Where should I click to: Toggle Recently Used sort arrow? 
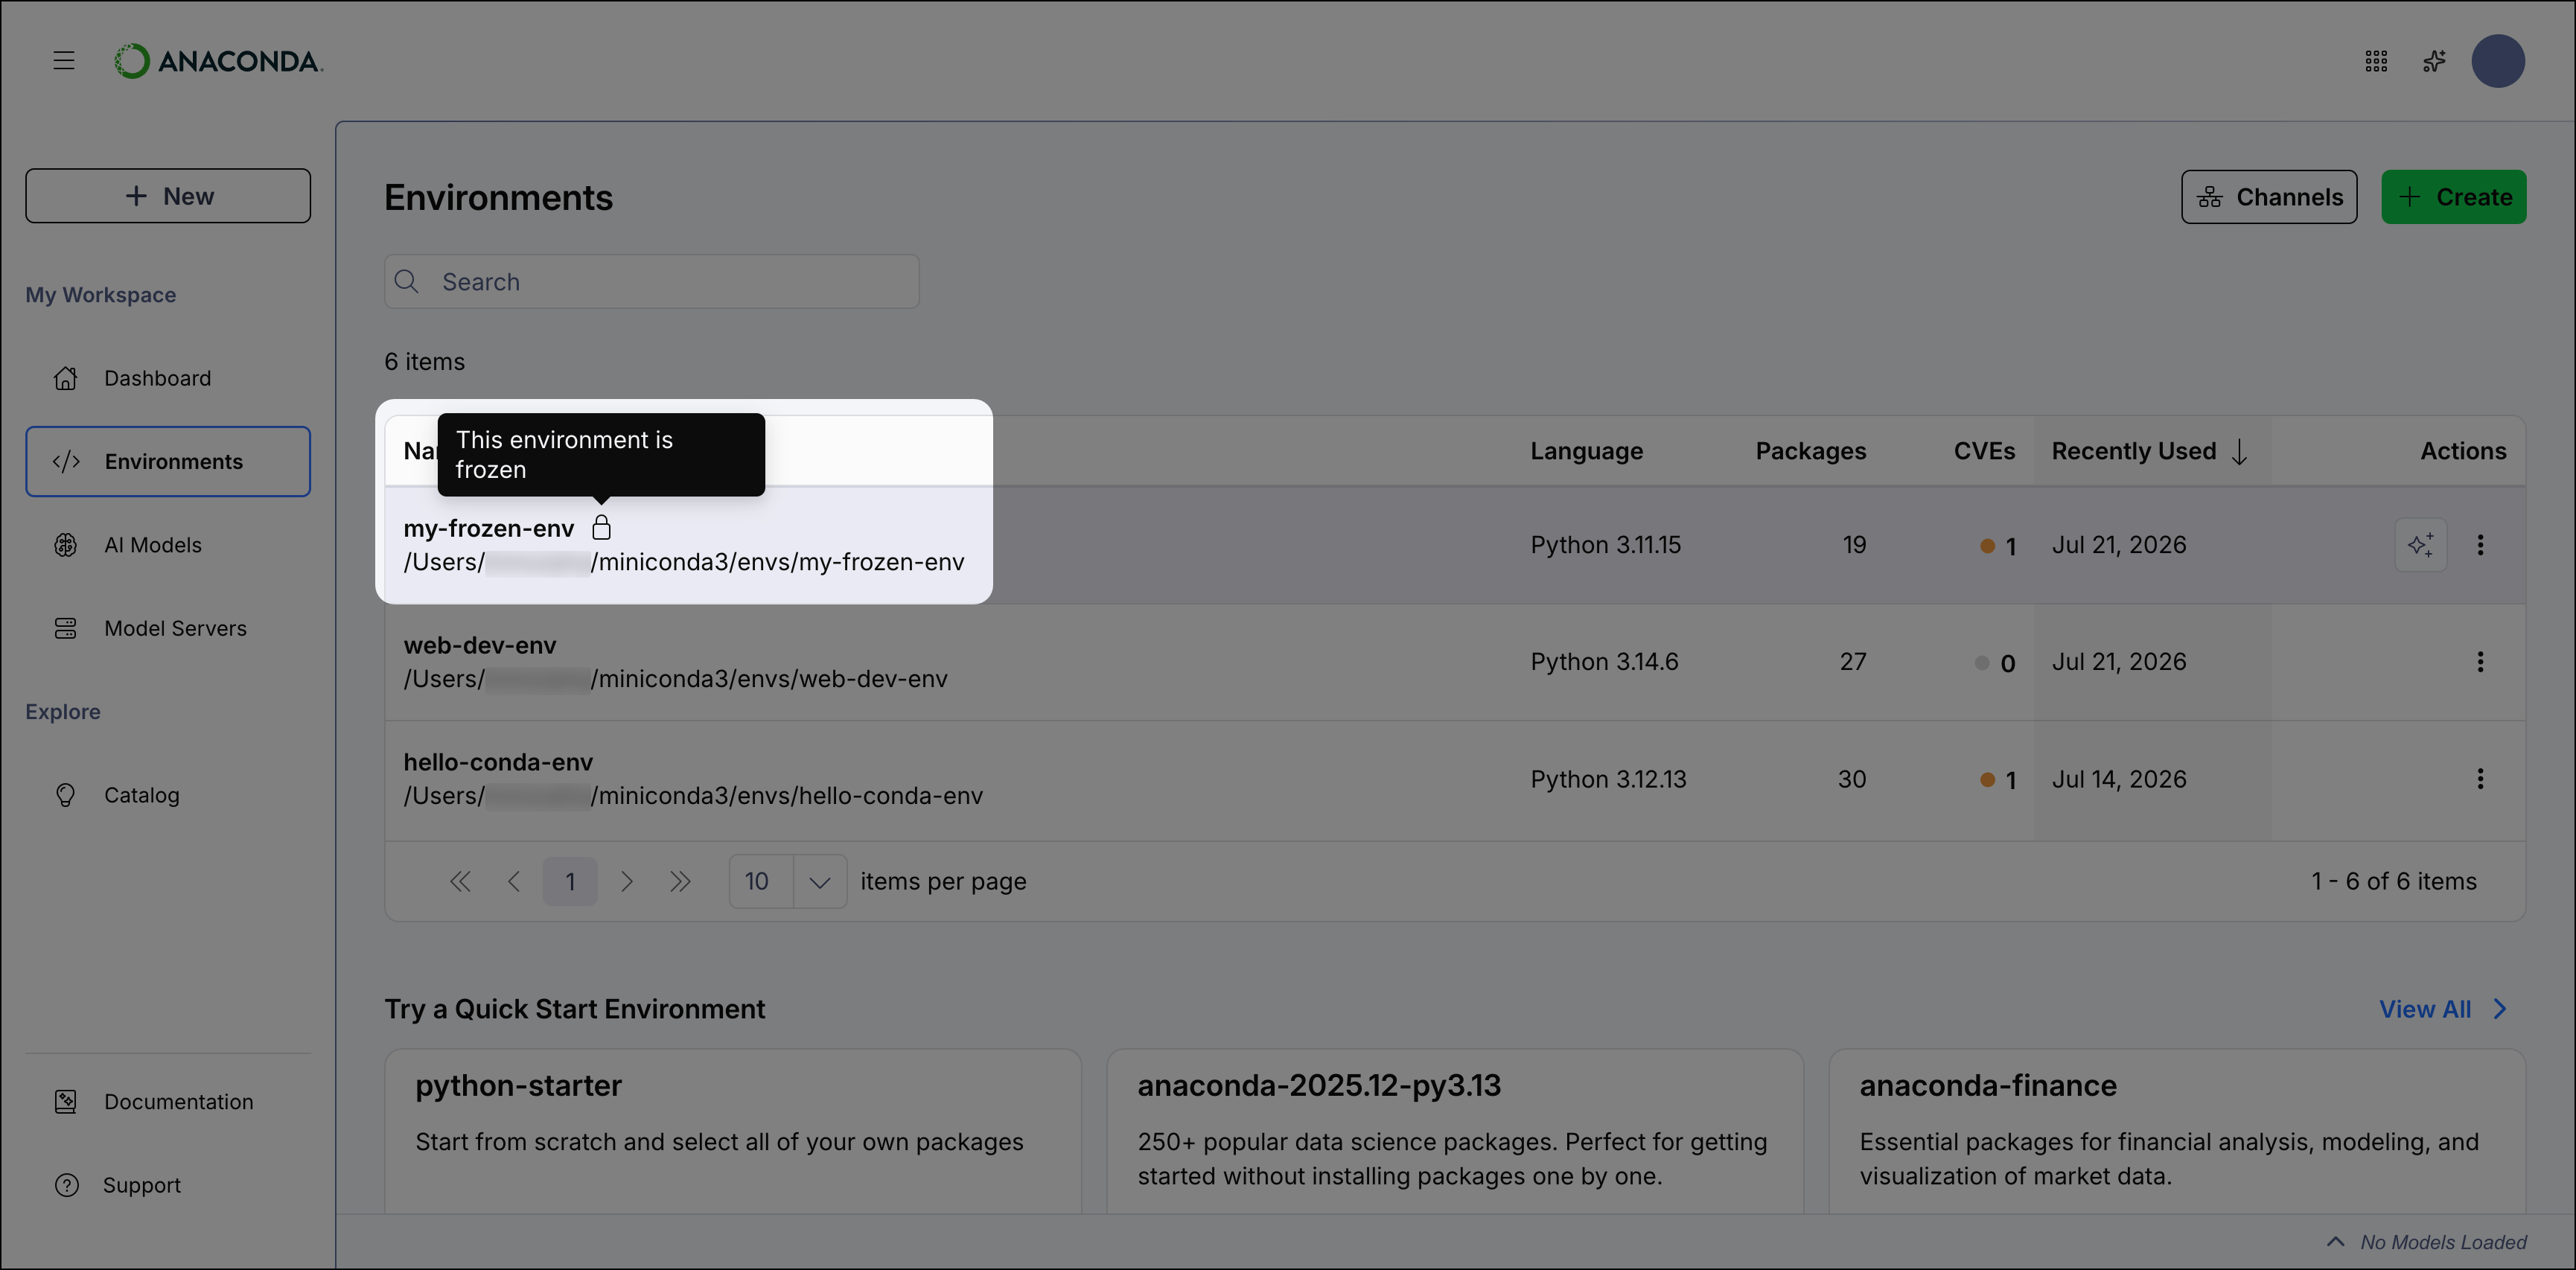[x=2239, y=452]
